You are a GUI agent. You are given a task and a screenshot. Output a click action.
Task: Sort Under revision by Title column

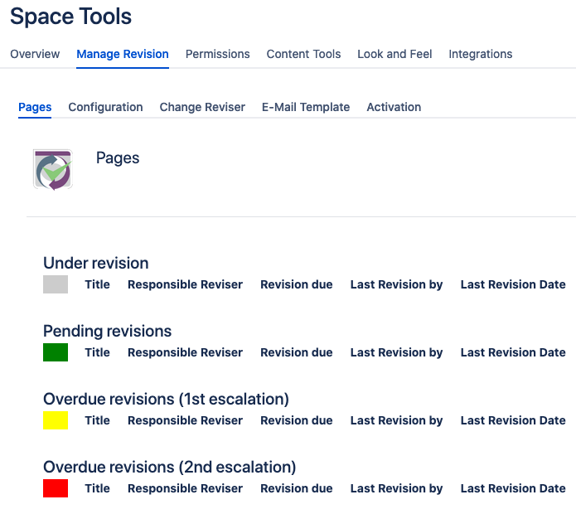click(x=97, y=284)
